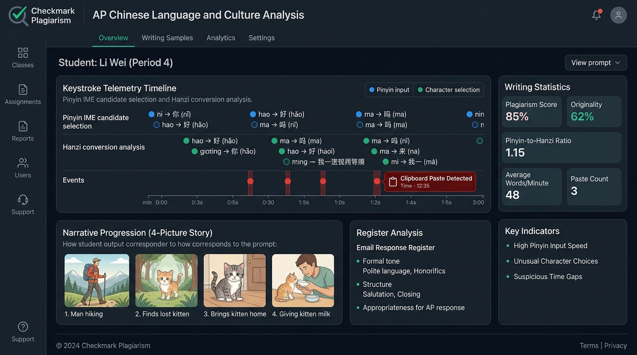This screenshot has width=637, height=355.
Task: Select the red event marker at 1:2s
Action: coord(377,181)
